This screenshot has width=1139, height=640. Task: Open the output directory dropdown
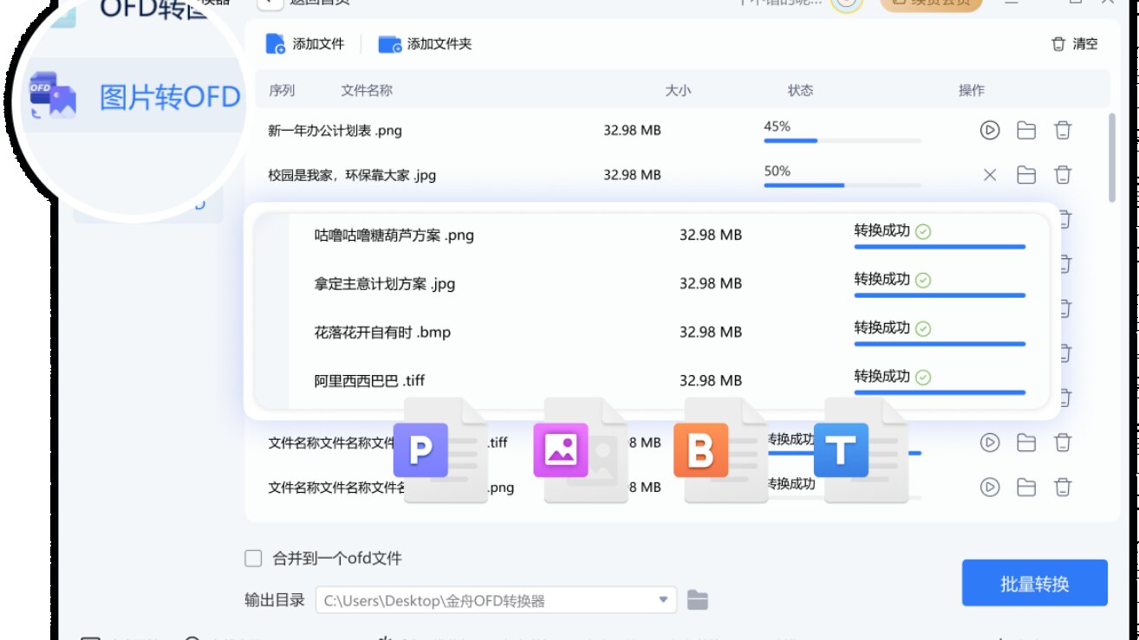pyautogui.click(x=664, y=599)
